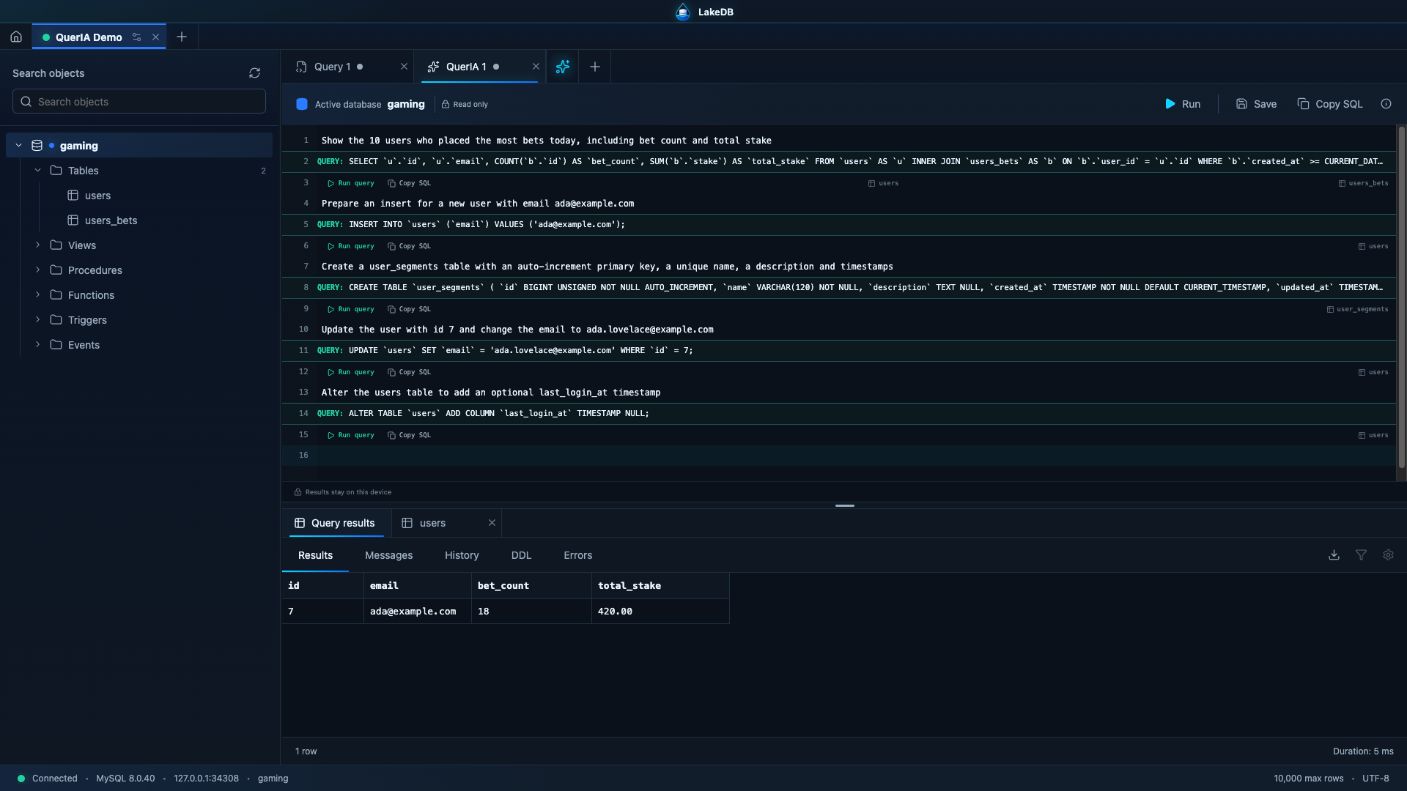Click the home icon in the top bar
Viewport: 1407px width, 791px height.
click(x=16, y=37)
